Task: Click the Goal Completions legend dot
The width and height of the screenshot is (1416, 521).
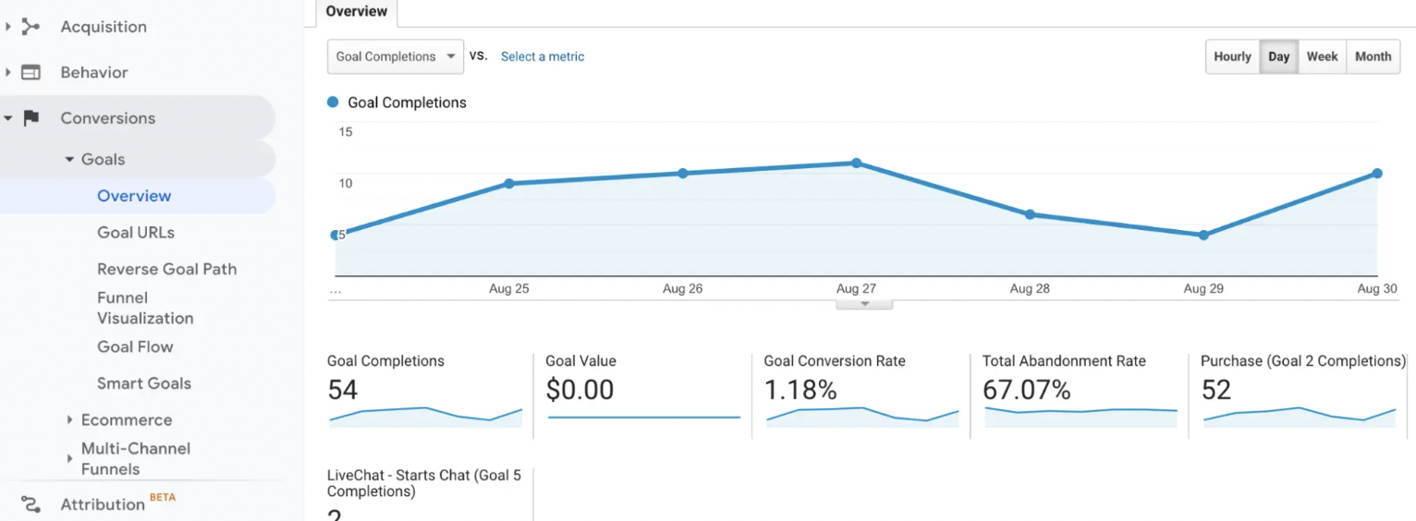Action: [334, 103]
